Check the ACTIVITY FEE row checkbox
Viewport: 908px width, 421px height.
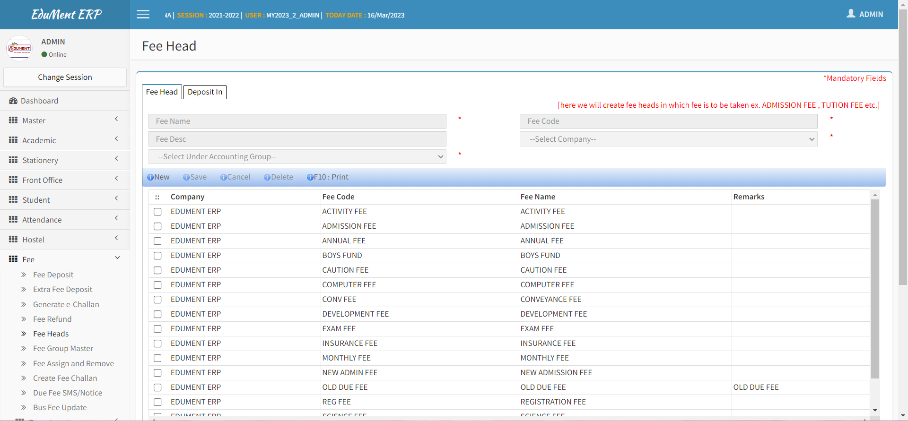click(157, 212)
